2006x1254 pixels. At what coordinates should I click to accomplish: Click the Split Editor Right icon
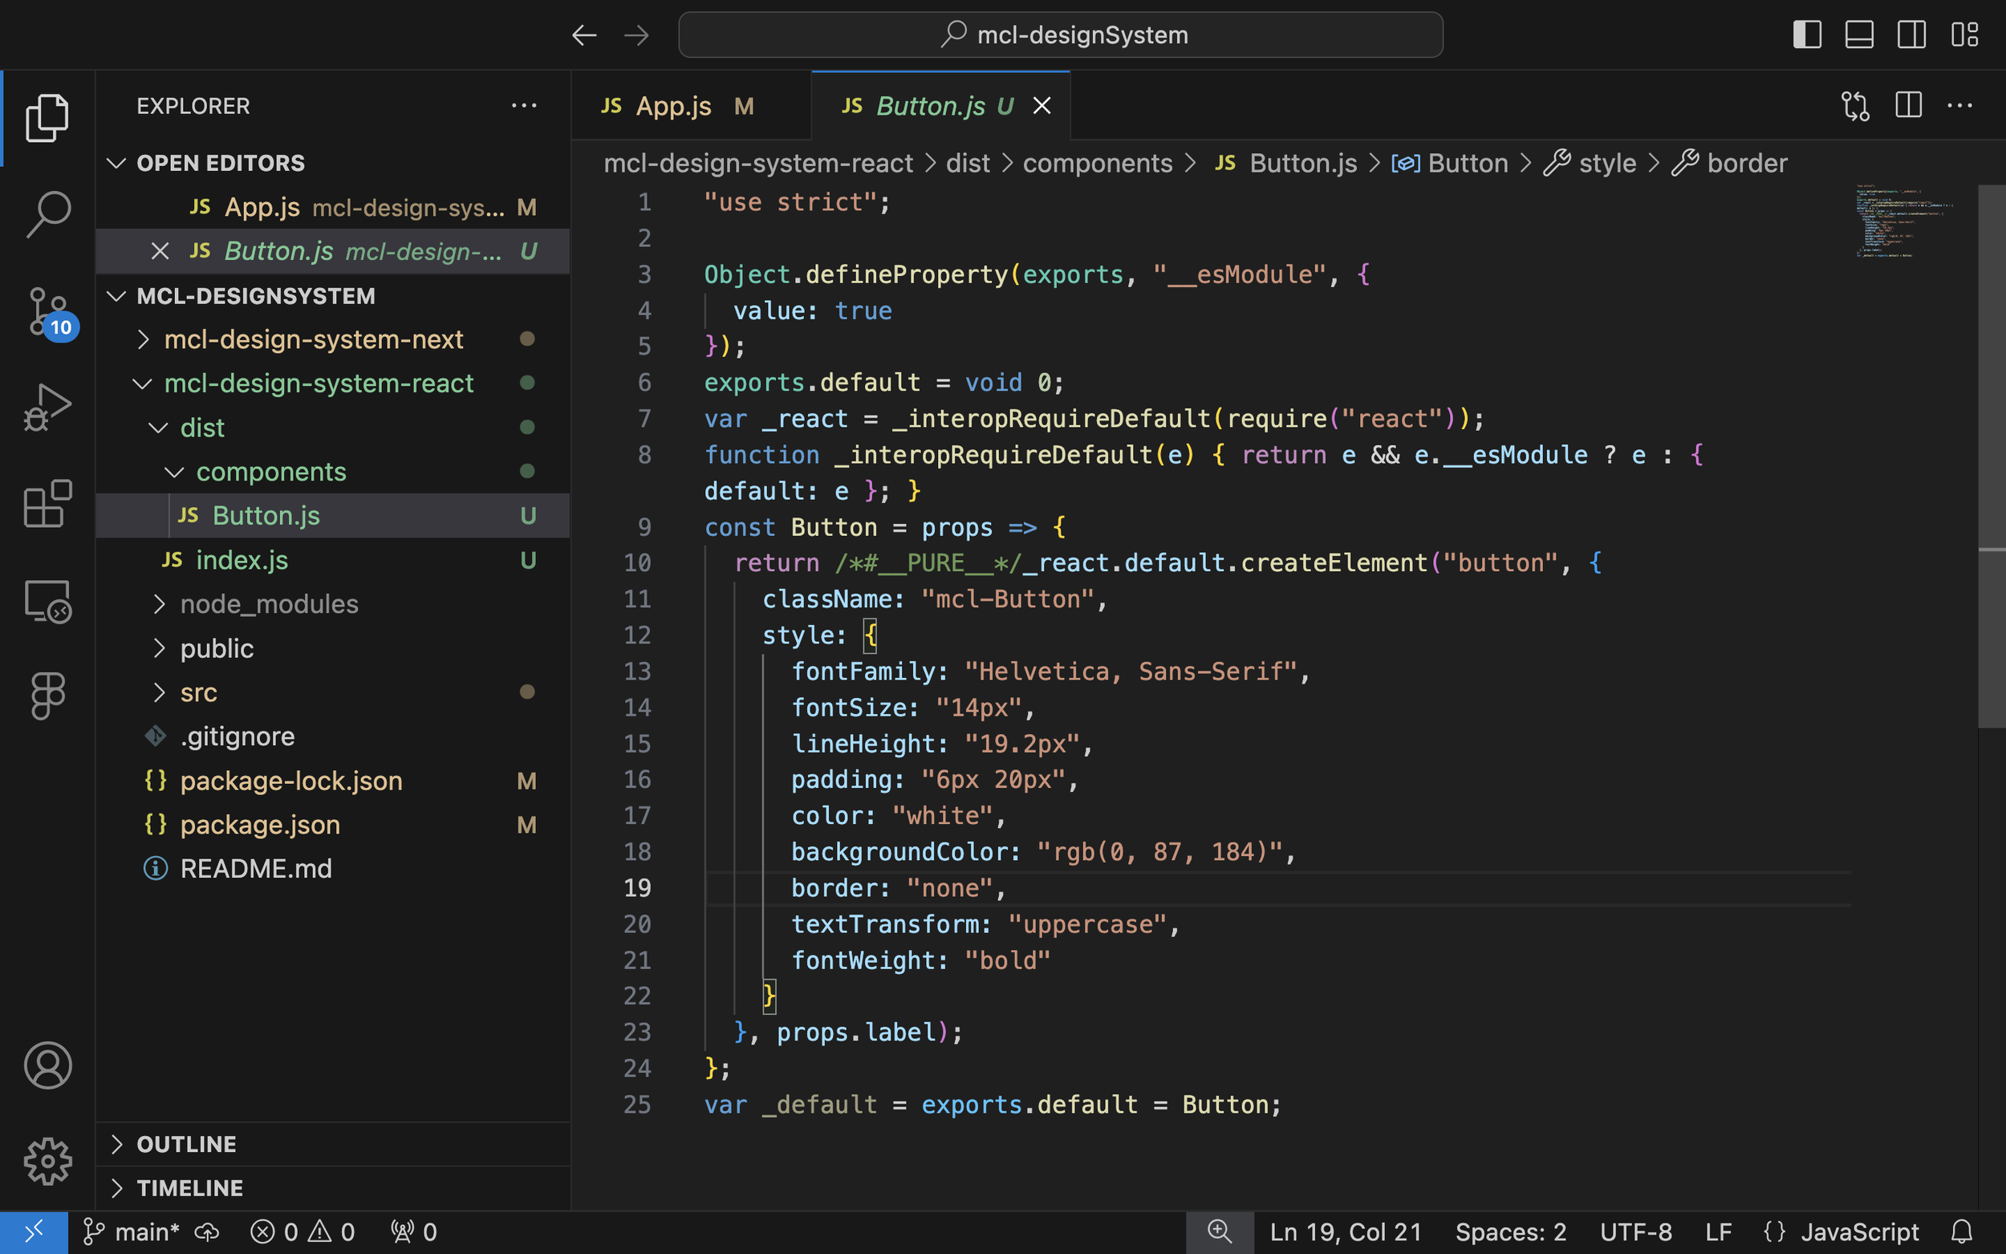click(1908, 106)
